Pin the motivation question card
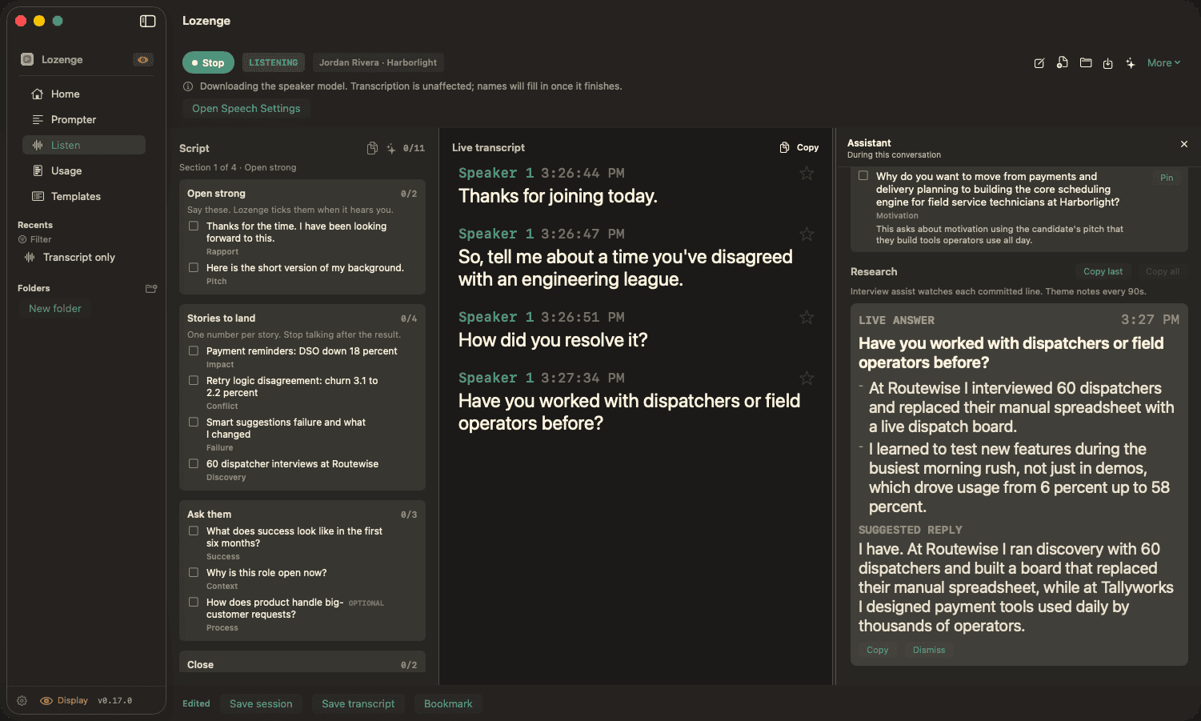Screen dimensions: 1201x721 [x=1167, y=178]
